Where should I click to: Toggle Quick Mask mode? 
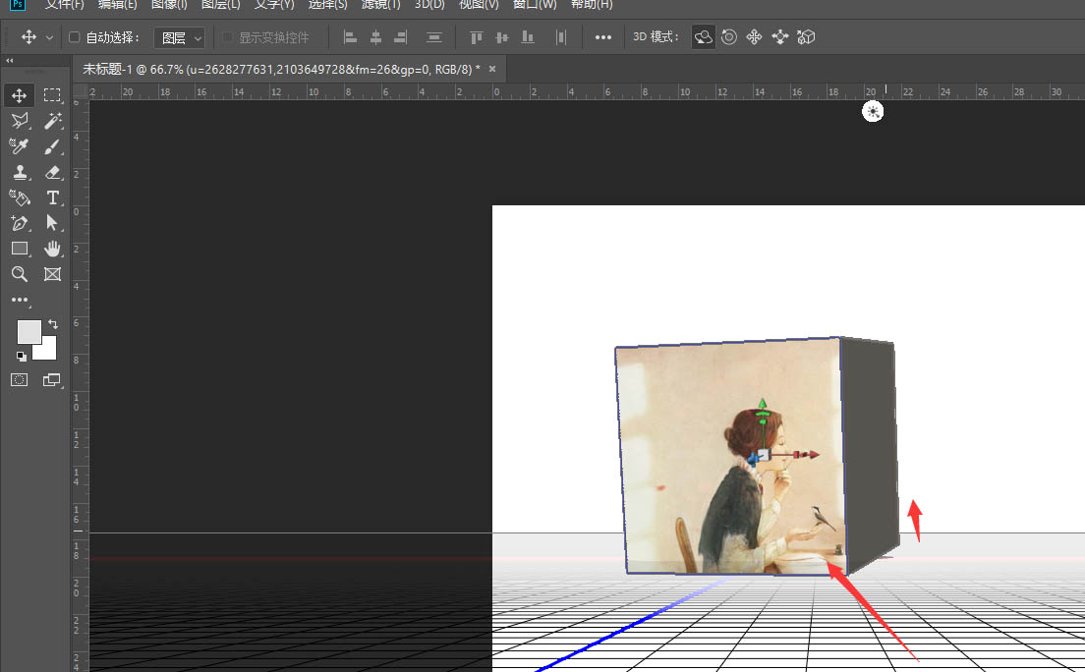(18, 380)
